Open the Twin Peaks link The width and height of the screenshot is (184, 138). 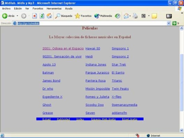(x=120, y=89)
